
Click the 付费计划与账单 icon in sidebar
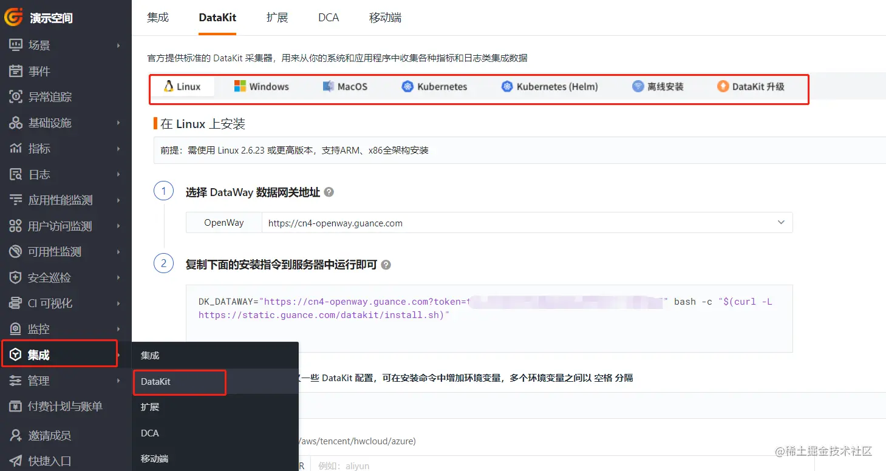click(x=16, y=407)
